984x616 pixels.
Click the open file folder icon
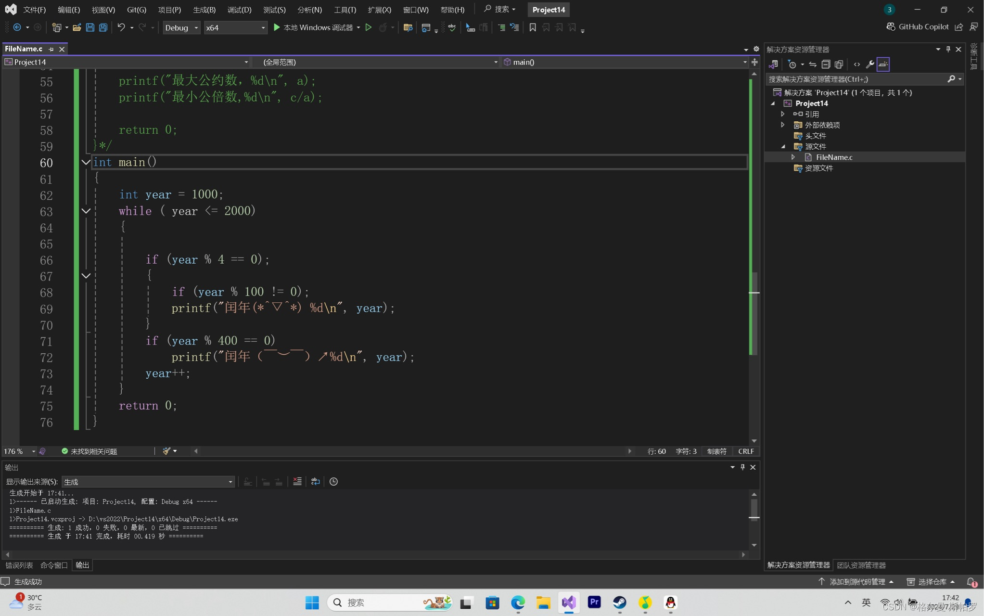(77, 27)
